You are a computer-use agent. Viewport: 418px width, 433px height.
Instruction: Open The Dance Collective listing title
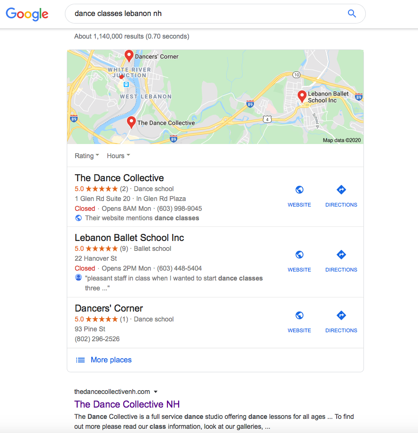point(119,178)
